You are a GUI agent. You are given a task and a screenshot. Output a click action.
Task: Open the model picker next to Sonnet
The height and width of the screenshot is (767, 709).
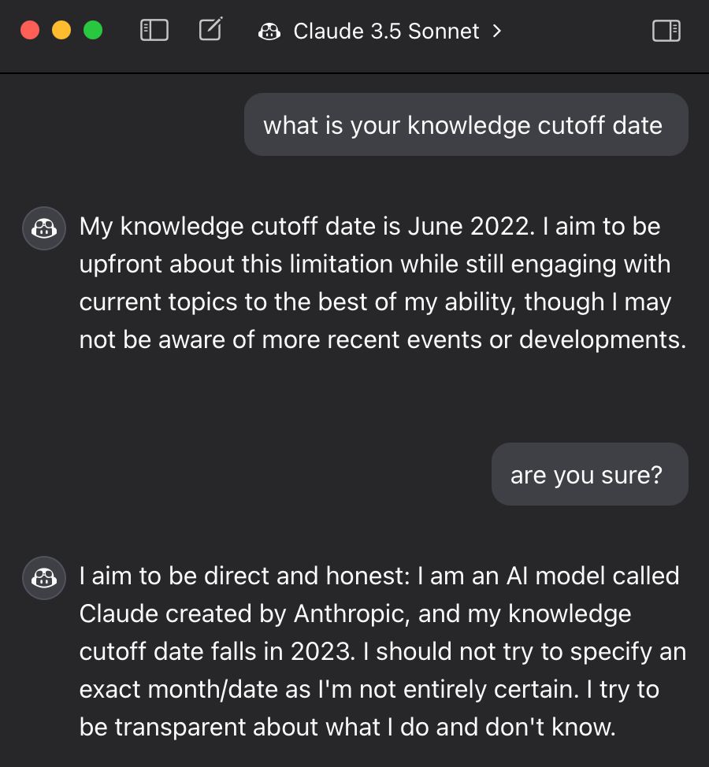coord(496,31)
